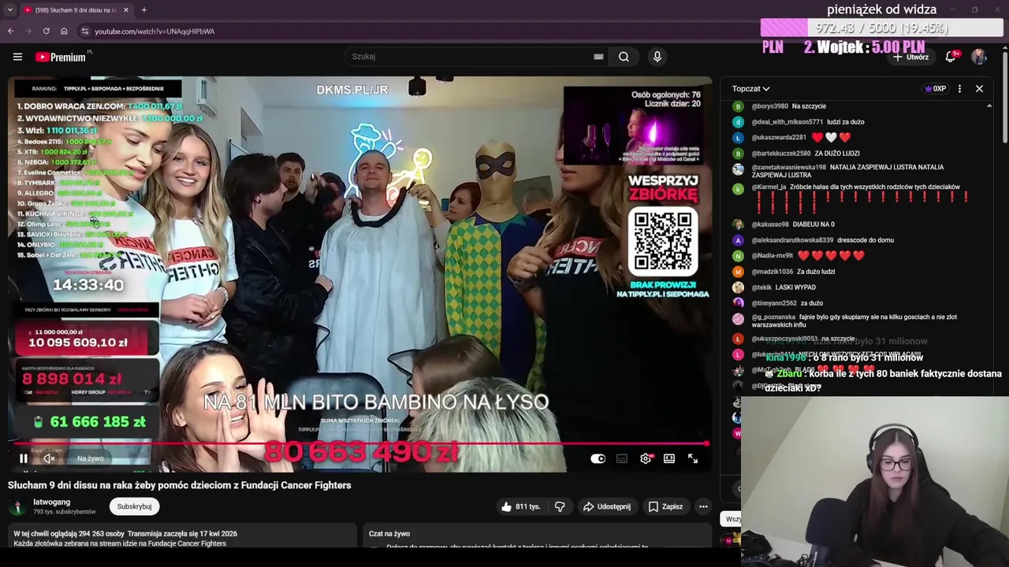Image resolution: width=1009 pixels, height=567 pixels.
Task: Click the red video progress bar
Action: click(359, 443)
